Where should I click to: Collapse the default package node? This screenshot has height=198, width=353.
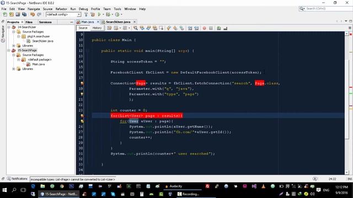[19, 59]
